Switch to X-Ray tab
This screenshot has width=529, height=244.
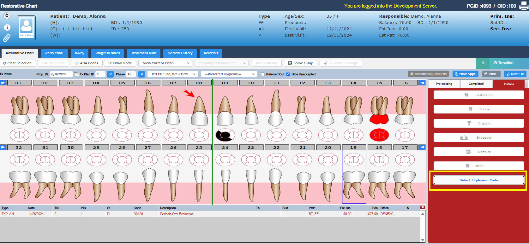tap(80, 53)
